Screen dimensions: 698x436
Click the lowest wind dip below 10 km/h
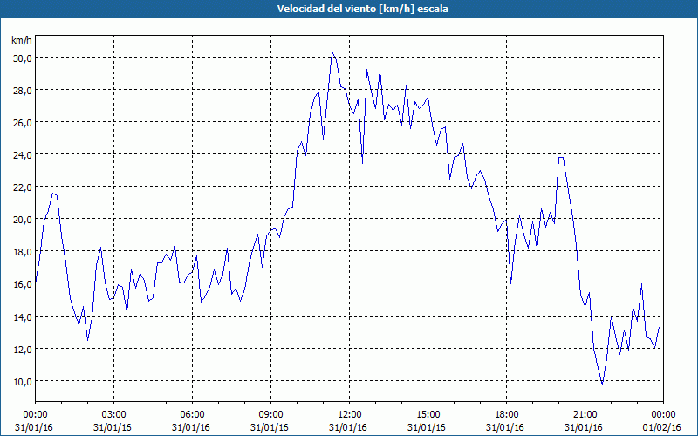[x=602, y=384]
